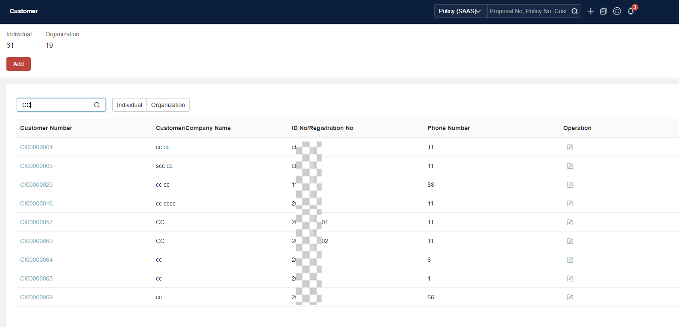Edit customer CI00000004 via pencil icon
Image resolution: width=679 pixels, height=327 pixels.
570,147
